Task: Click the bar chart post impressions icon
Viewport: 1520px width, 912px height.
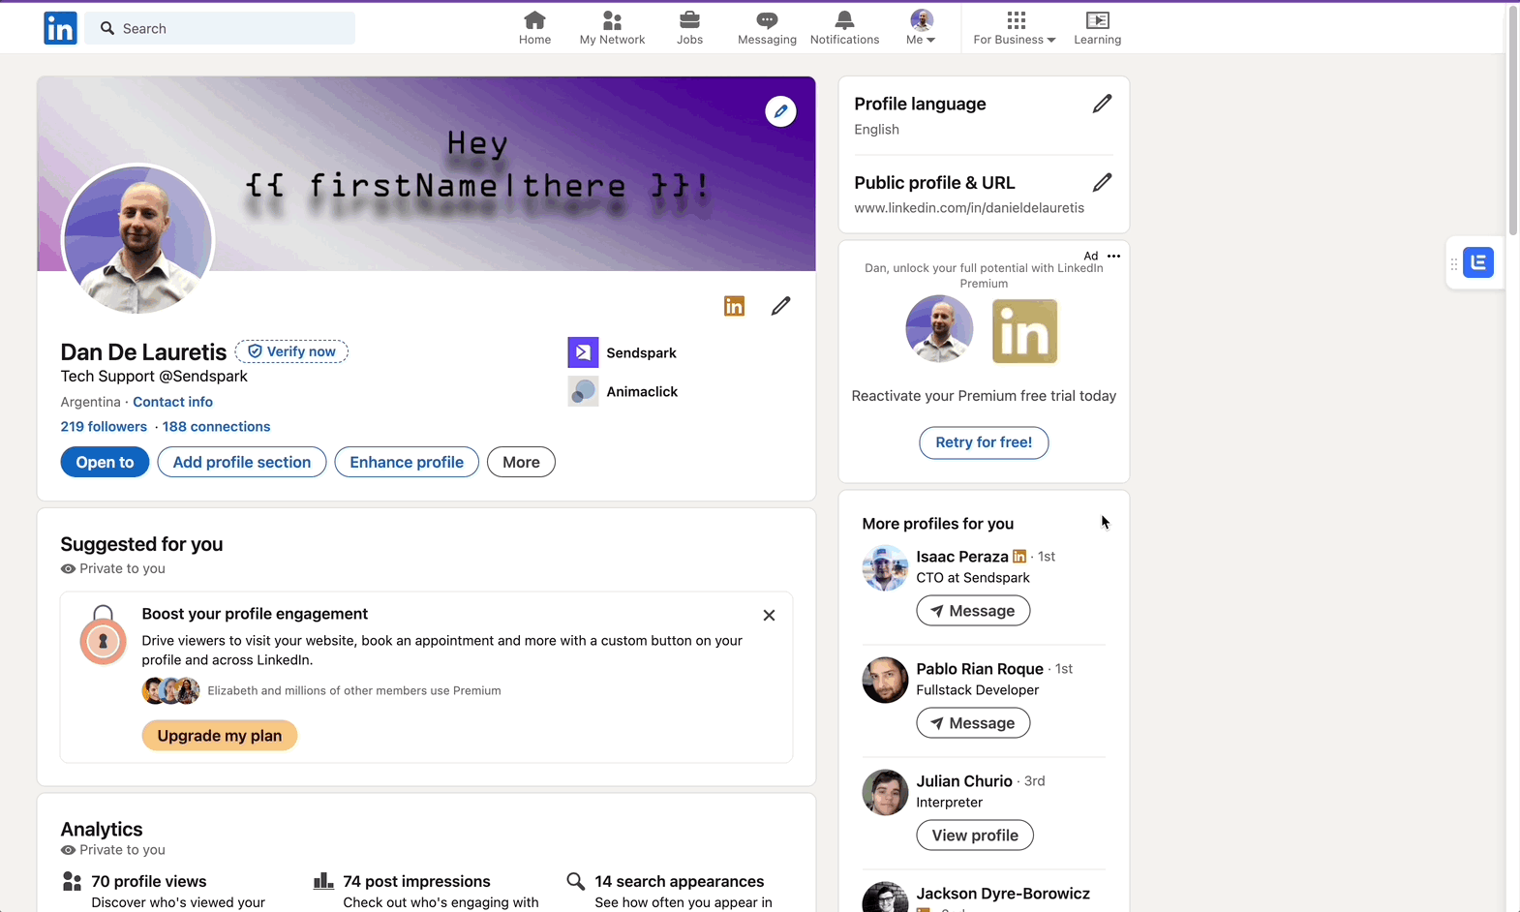Action: [323, 881]
